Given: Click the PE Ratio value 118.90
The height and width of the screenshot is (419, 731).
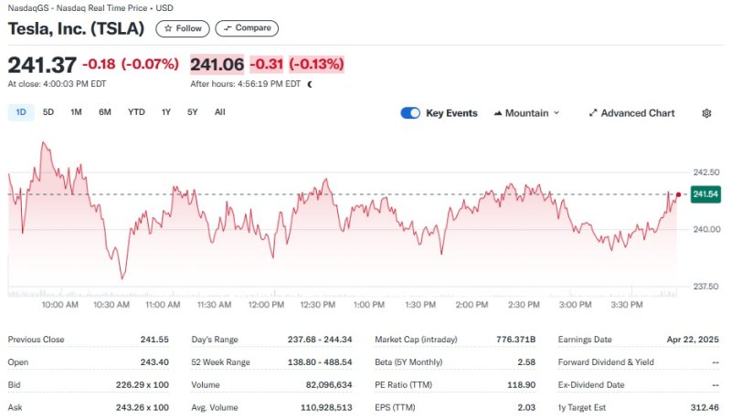Looking at the screenshot, I should point(521,385).
